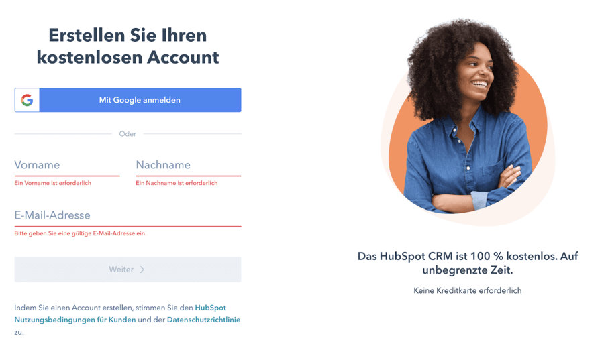Click the disabled Weiter button
Viewport: 604px width, 358px height.
(128, 270)
